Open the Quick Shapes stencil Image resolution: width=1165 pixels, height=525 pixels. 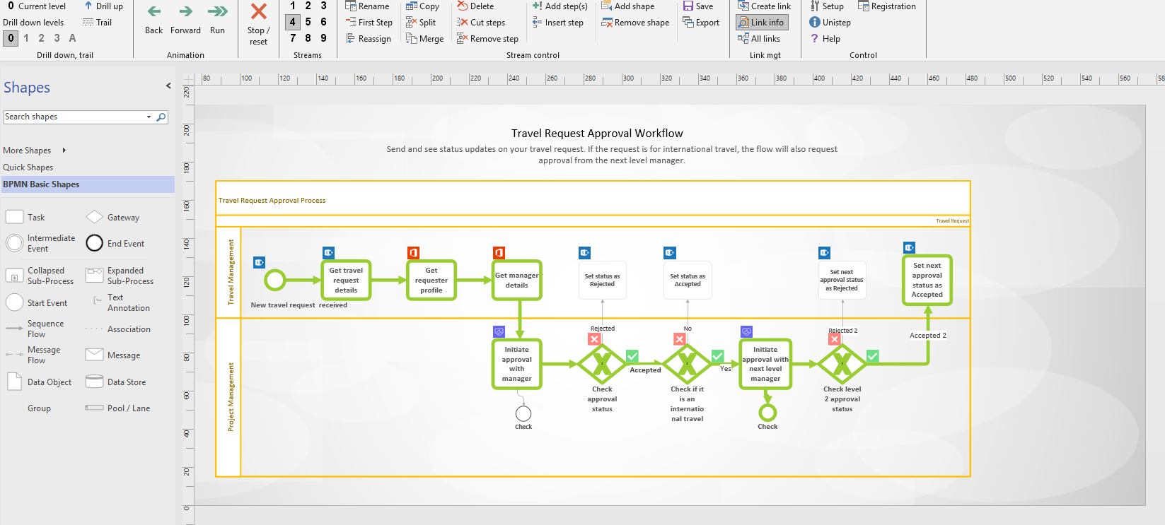pyautogui.click(x=28, y=167)
